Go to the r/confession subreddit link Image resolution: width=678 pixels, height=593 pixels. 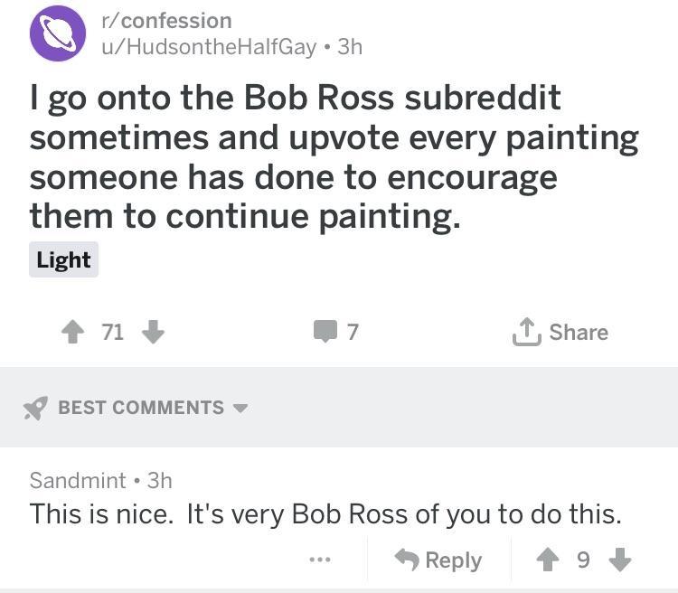[x=166, y=20]
